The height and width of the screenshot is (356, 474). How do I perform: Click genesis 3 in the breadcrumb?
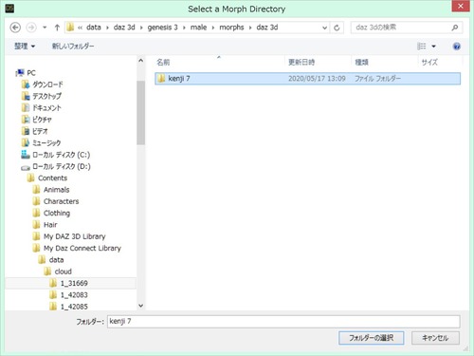pos(163,28)
